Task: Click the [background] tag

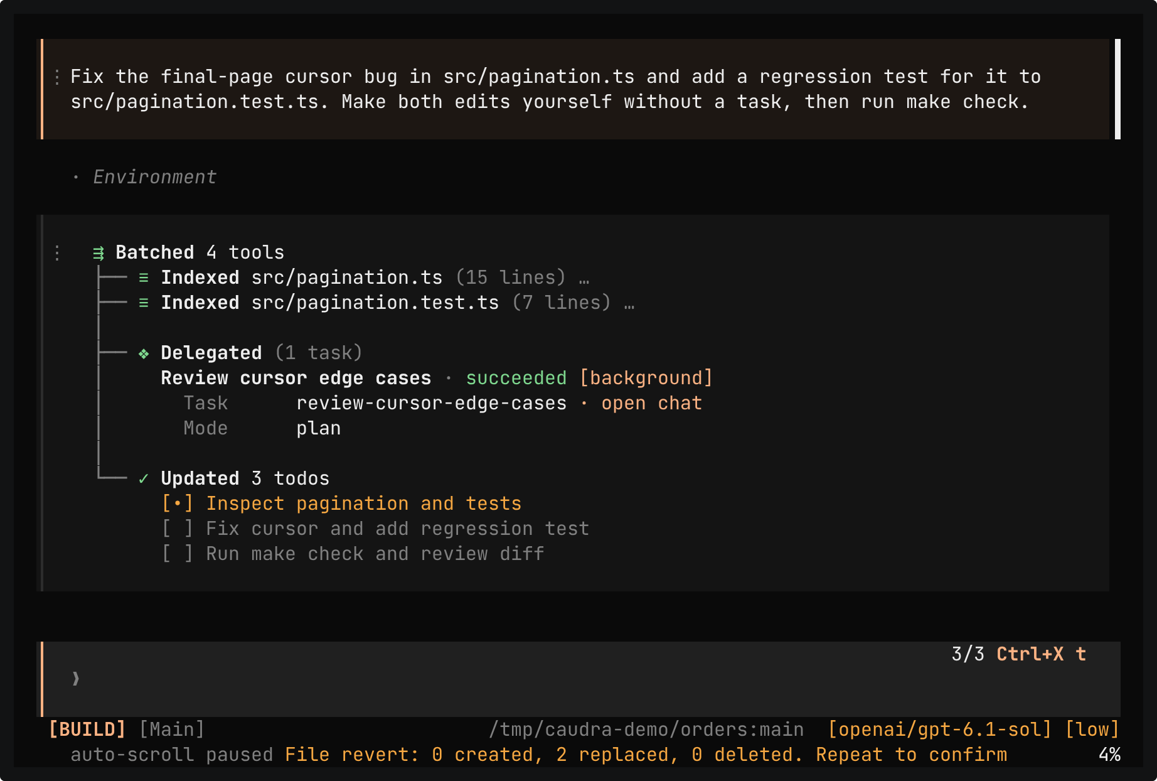Action: pos(646,378)
